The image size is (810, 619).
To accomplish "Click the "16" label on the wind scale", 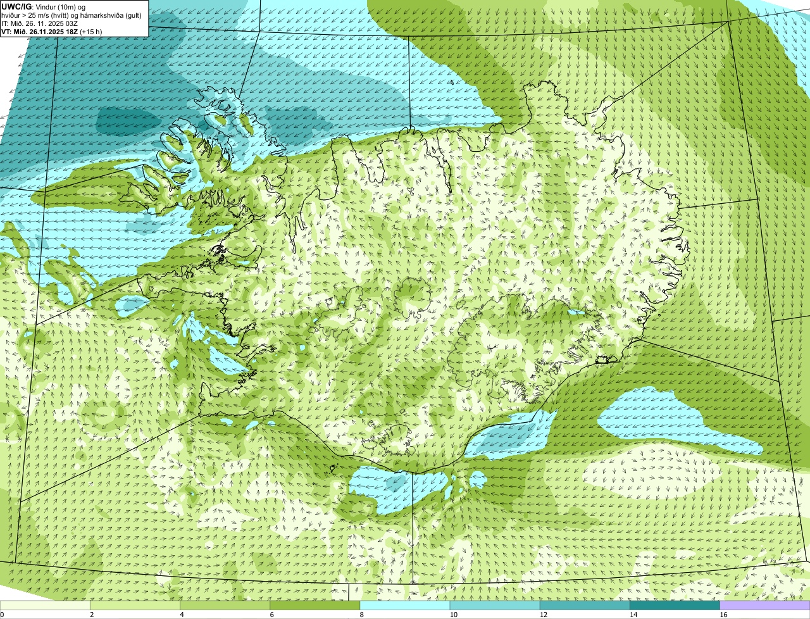I will pyautogui.click(x=723, y=615).
